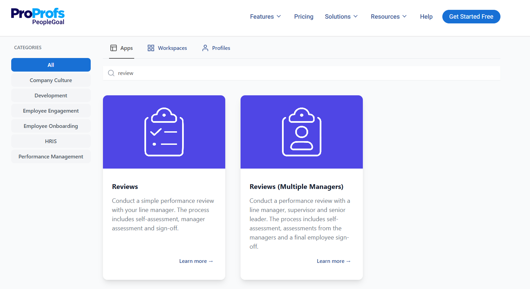Open the Solutions menu label
Image resolution: width=530 pixels, height=289 pixels.
(338, 17)
